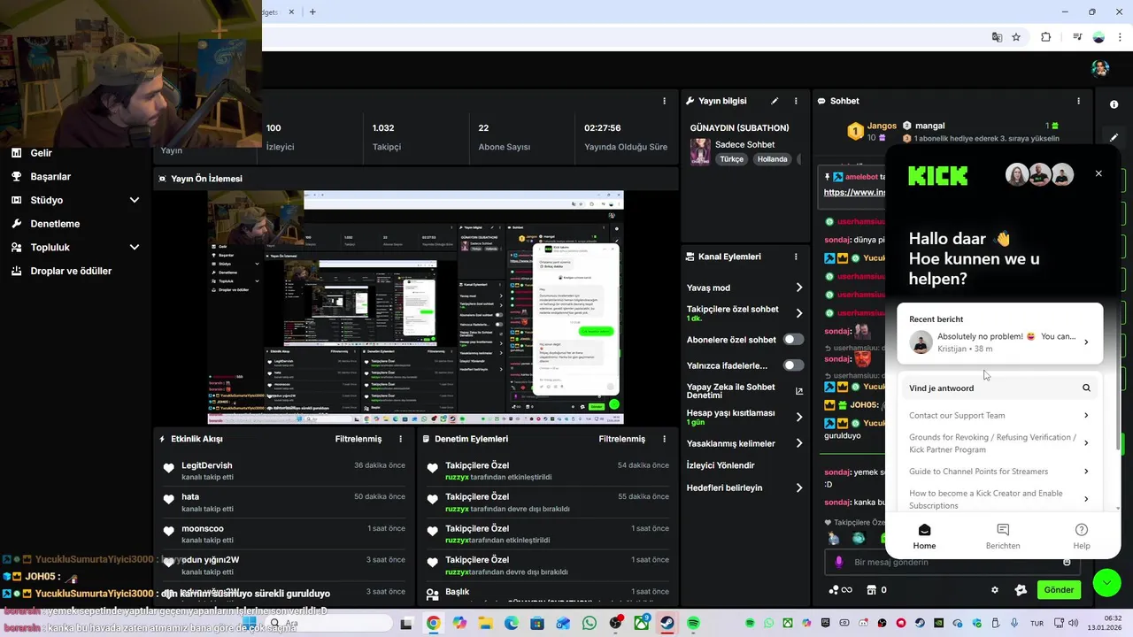Image resolution: width=1133 pixels, height=637 pixels.
Task: Open Guide to Channel Points for Streamers
Action: coord(1000,472)
